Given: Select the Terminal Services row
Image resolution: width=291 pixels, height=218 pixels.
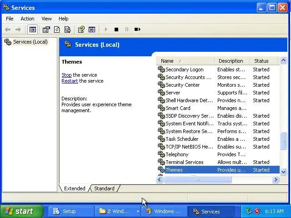Looking at the screenshot, I should click(x=218, y=162).
